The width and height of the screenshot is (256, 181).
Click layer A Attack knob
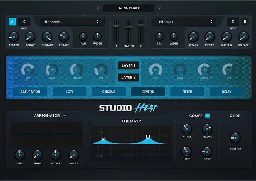point(14,37)
